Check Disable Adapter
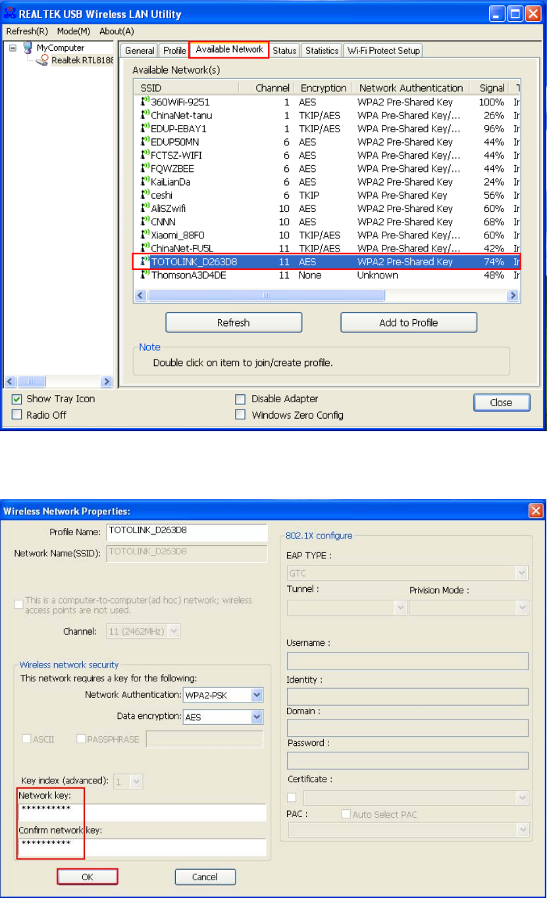The image size is (547, 898). [240, 399]
